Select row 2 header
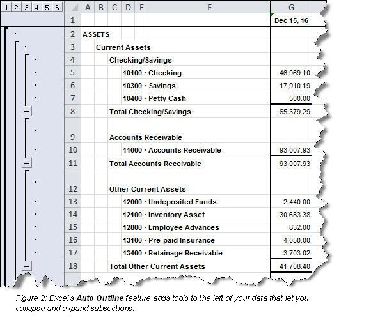The width and height of the screenshot is (371, 320). tap(73, 34)
